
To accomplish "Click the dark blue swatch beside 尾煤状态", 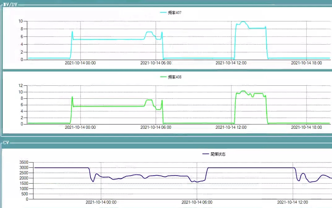I will point(206,154).
